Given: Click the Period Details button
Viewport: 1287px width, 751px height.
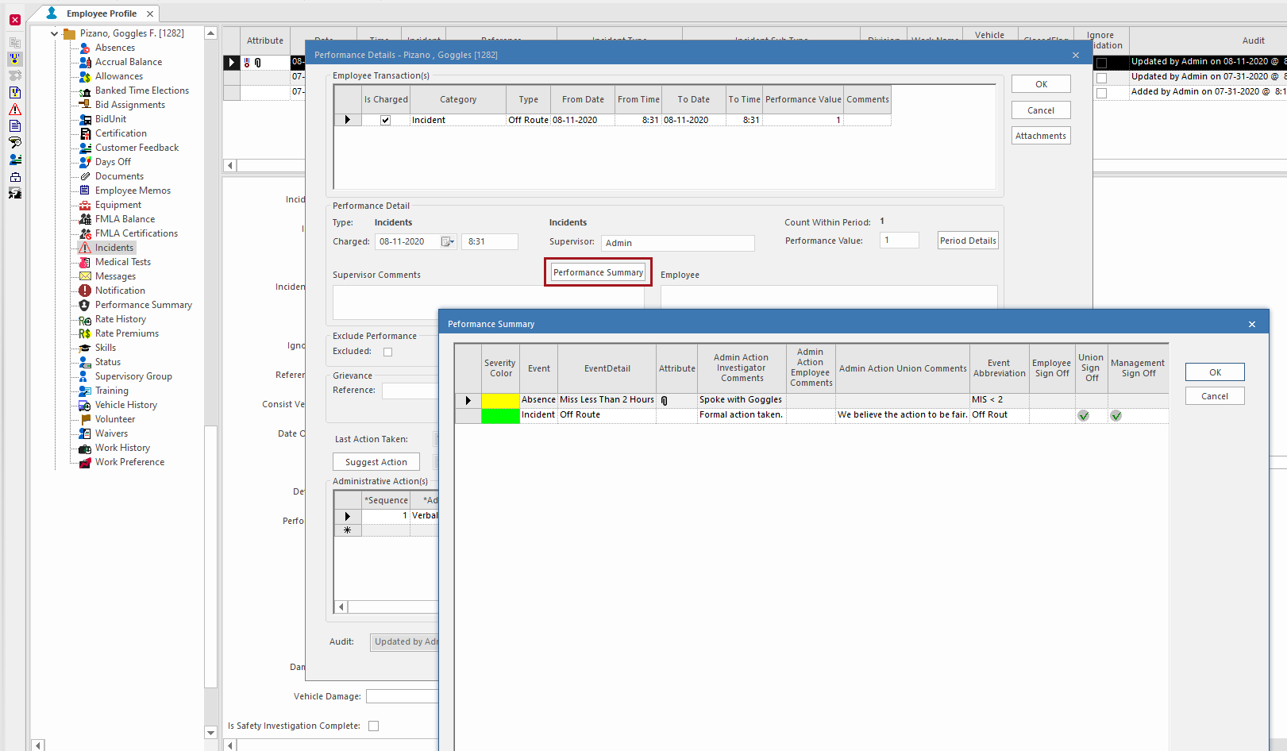Looking at the screenshot, I should (967, 240).
